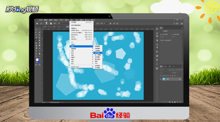Select the Move tool in toolbox

(x=36, y=29)
